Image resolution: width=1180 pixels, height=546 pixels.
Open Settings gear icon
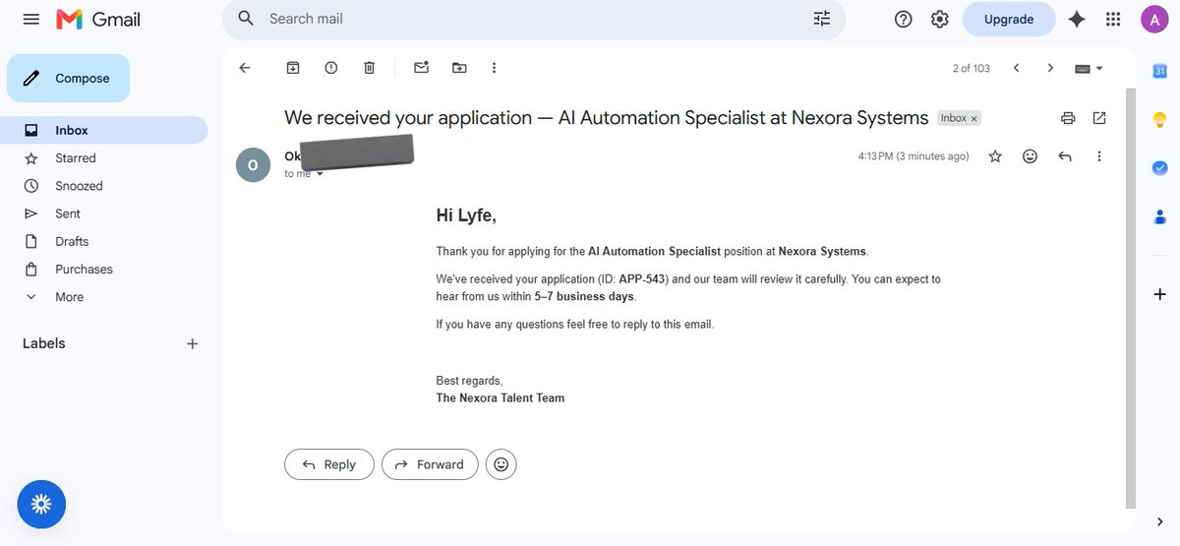coord(940,19)
